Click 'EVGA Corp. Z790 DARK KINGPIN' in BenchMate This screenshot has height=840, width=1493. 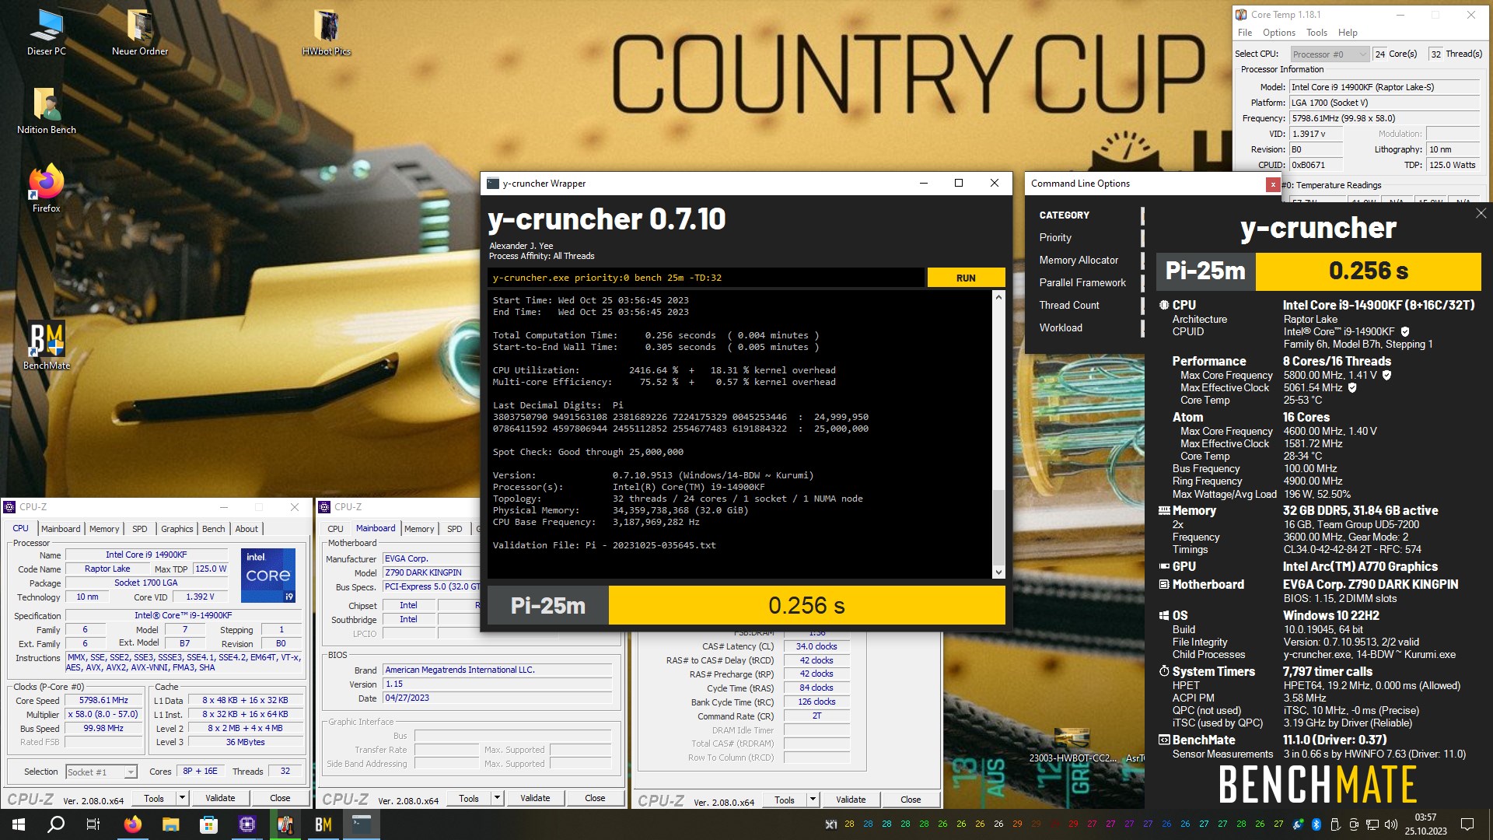pyautogui.click(x=1370, y=584)
